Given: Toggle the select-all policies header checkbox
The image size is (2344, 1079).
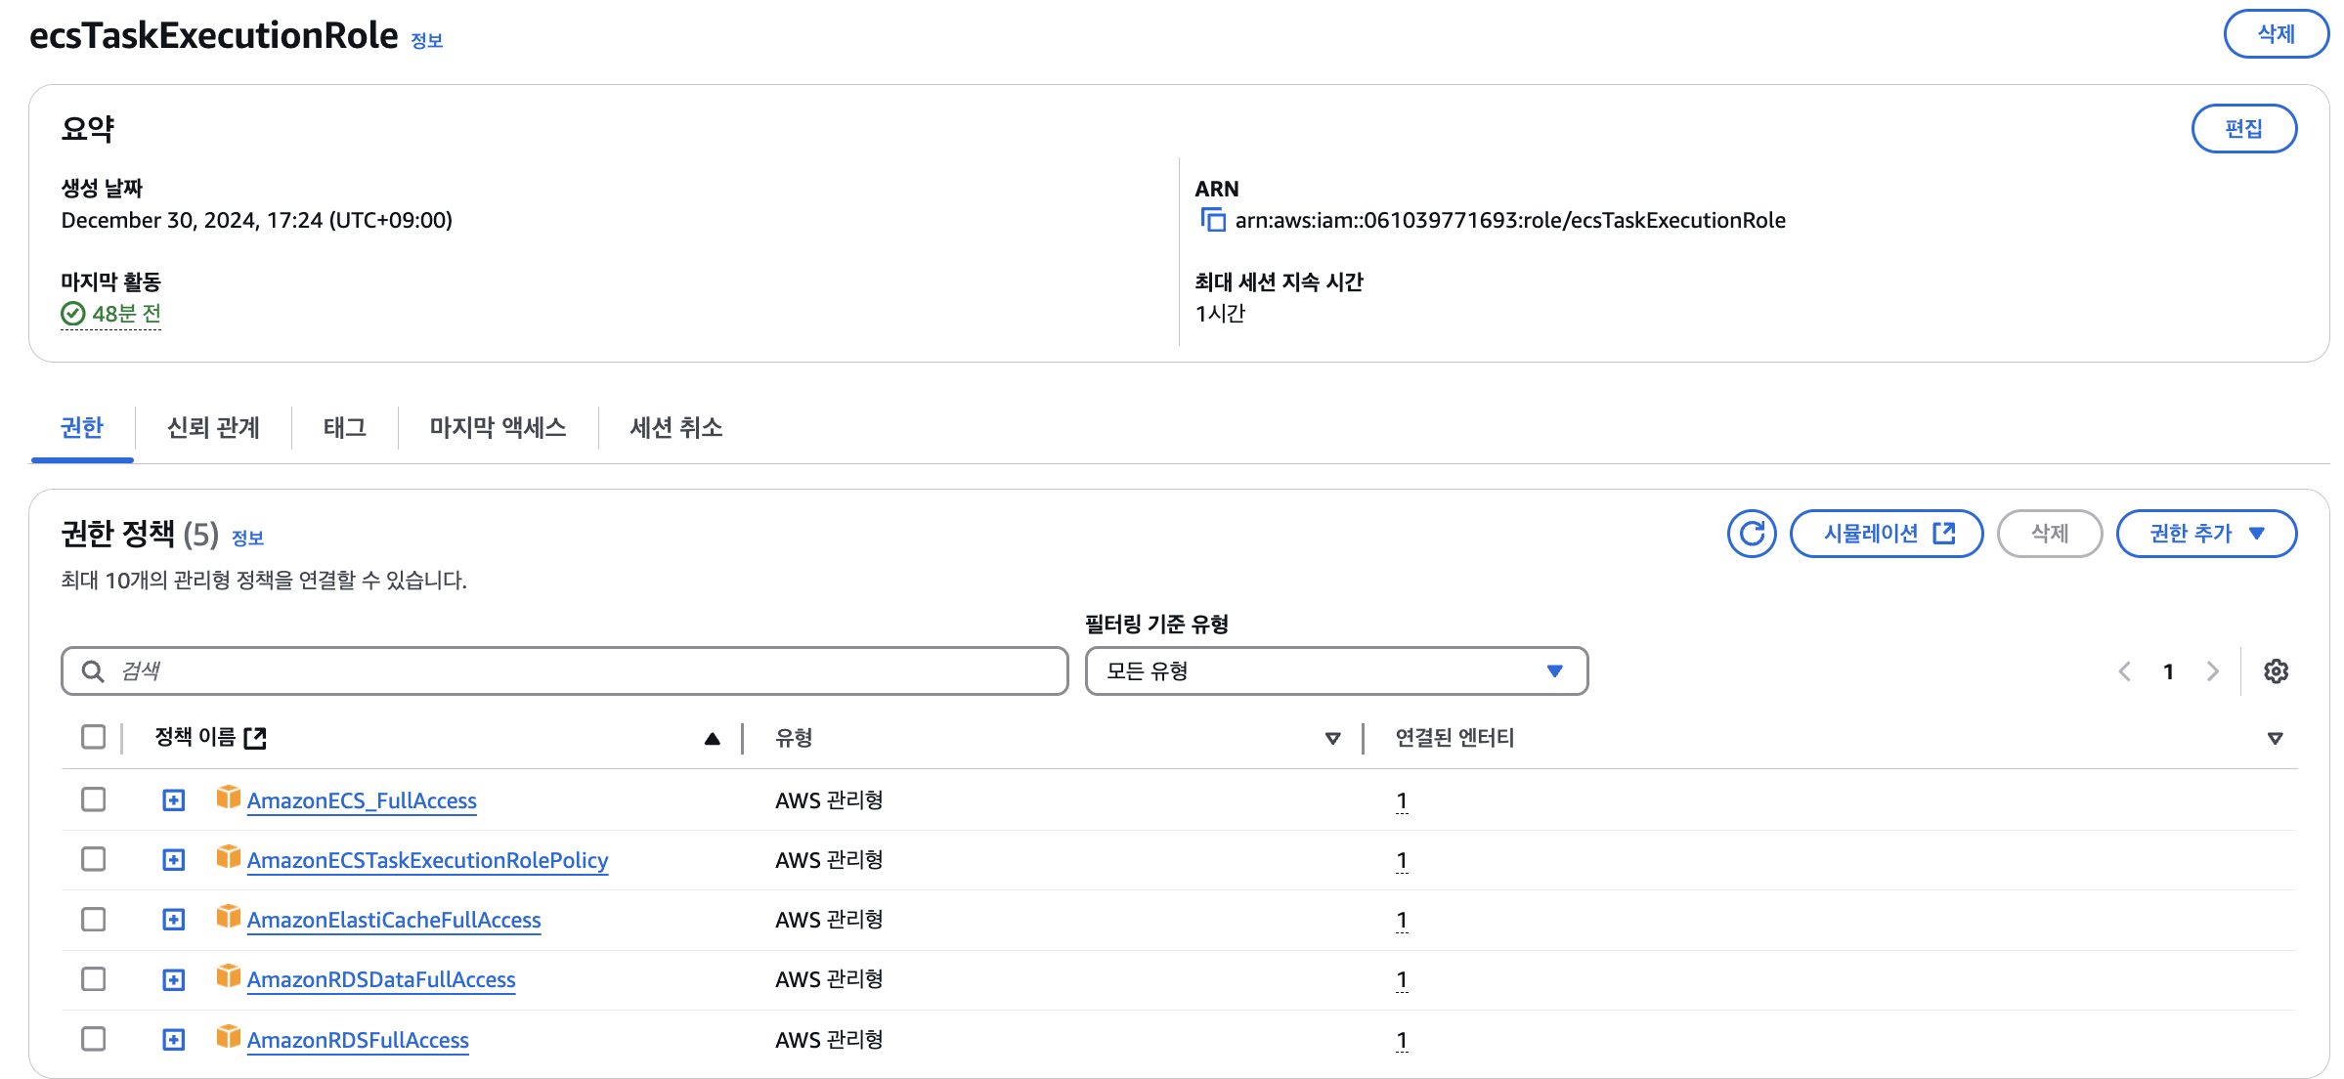Looking at the screenshot, I should click(x=94, y=737).
